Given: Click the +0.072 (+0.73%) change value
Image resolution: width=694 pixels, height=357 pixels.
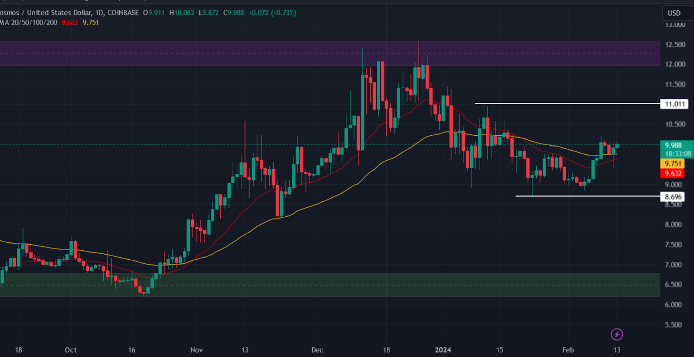Looking at the screenshot, I should coord(271,13).
